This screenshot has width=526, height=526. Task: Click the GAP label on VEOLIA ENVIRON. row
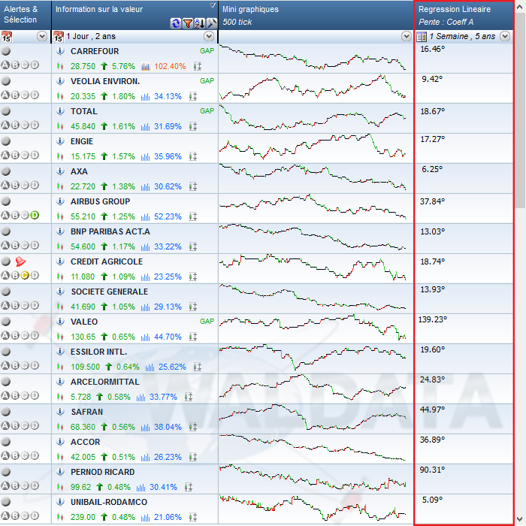(x=207, y=81)
